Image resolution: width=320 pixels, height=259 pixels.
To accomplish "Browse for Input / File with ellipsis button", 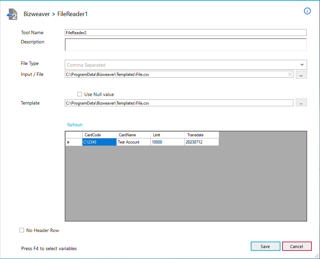I will pyautogui.click(x=301, y=75).
